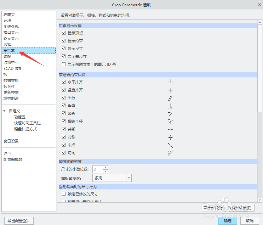Open 配置编辑器 category
This screenshot has width=263, height=225.
13,160
